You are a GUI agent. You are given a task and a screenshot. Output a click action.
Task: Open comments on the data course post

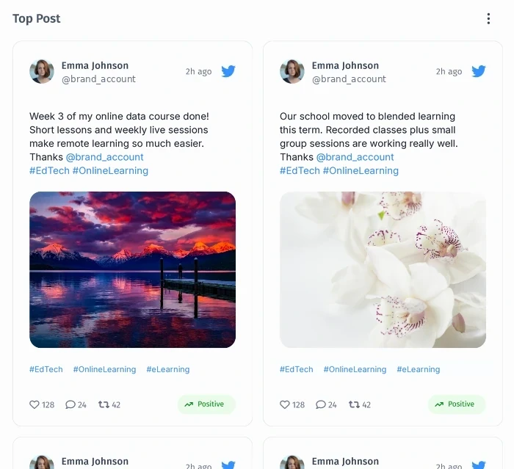(70, 404)
